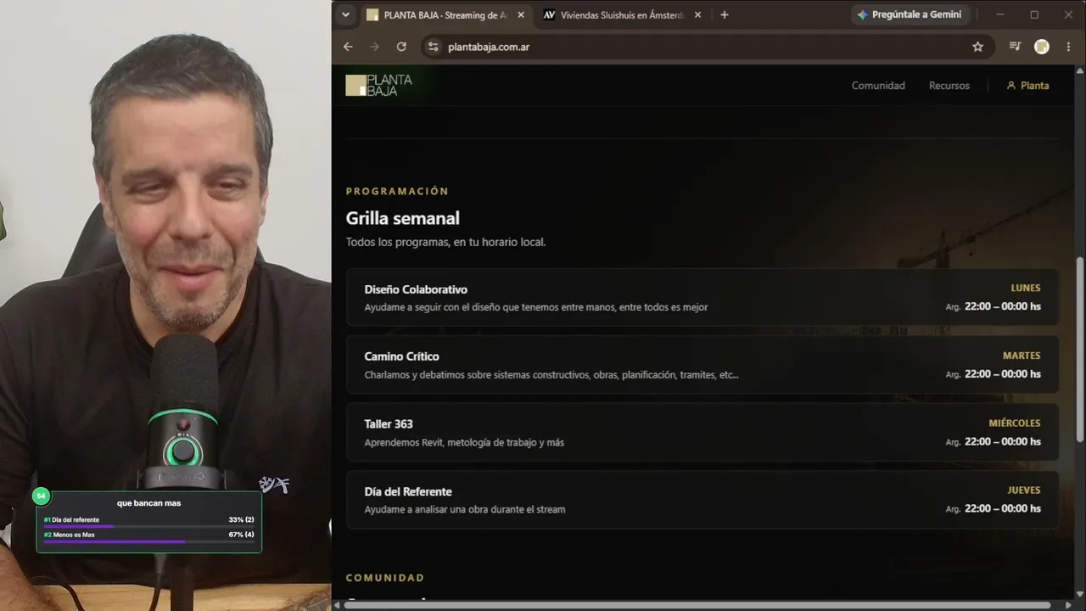Click the 'MARTES' day label
Screen dimensions: 1086x611
pos(1022,356)
